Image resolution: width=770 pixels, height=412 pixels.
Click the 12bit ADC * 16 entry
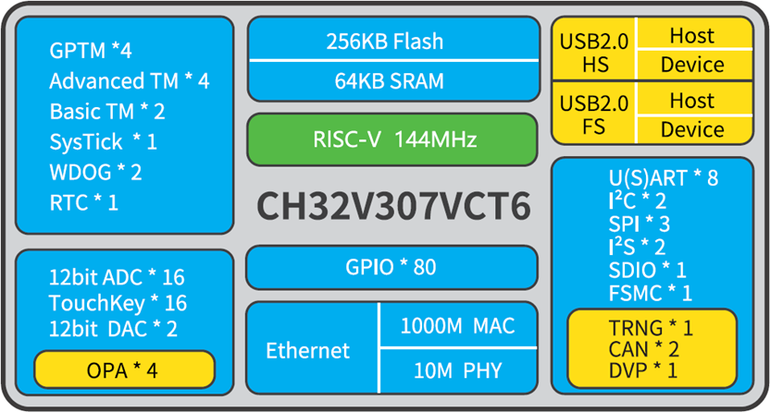coord(117,277)
